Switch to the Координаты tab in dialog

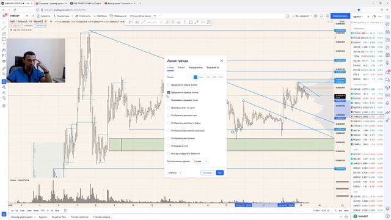click(x=195, y=68)
